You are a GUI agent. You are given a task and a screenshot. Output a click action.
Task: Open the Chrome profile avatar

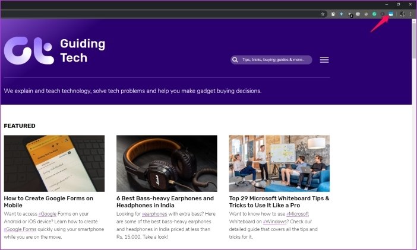(x=402, y=14)
